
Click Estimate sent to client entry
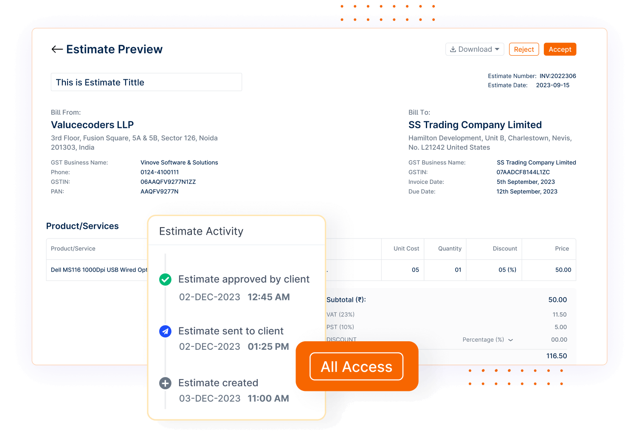pyautogui.click(x=231, y=331)
